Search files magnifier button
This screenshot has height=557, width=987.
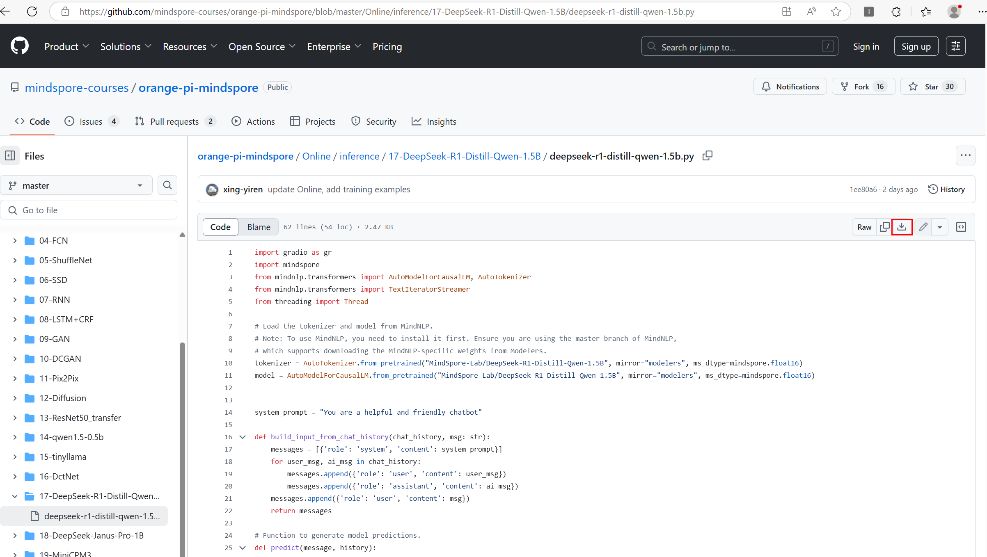[x=167, y=185]
